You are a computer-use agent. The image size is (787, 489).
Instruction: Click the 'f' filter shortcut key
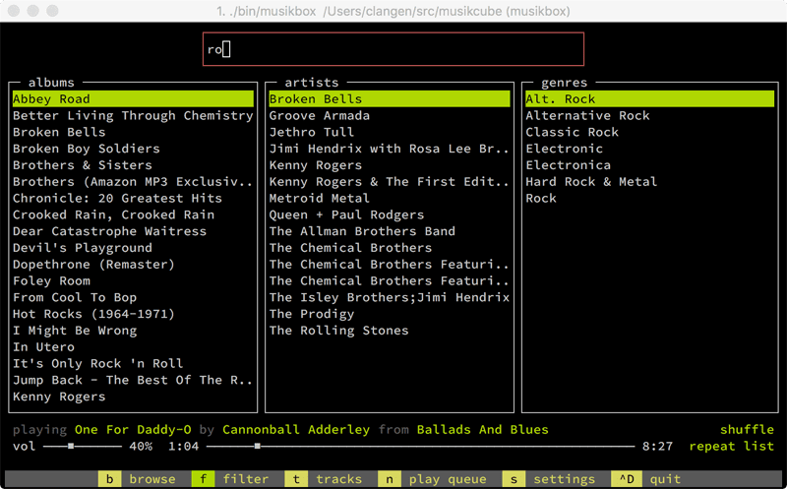point(203,479)
